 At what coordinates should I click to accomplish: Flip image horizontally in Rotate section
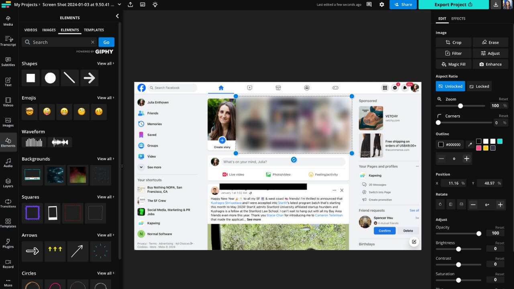451,204
